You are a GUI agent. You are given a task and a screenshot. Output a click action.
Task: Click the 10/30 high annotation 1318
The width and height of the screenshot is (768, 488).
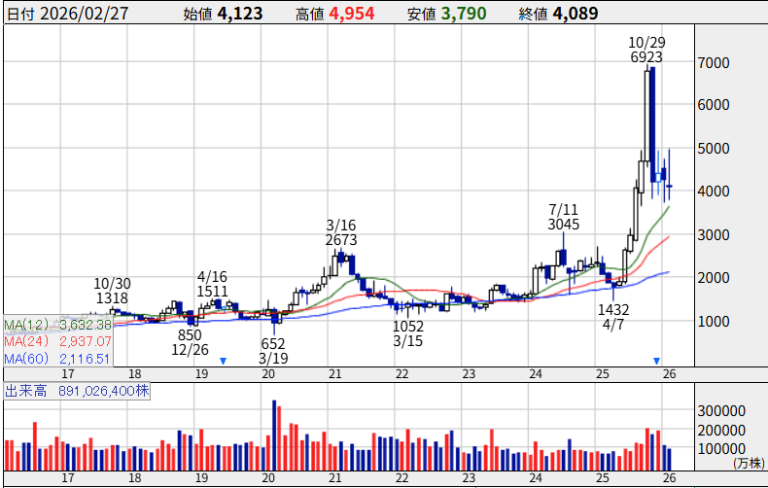click(x=112, y=297)
